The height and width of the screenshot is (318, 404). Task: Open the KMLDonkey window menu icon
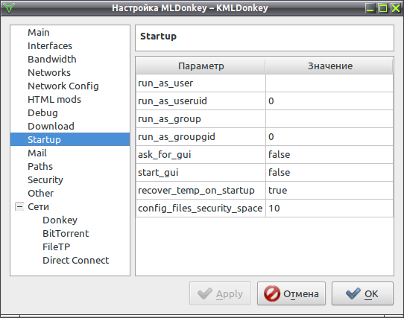pyautogui.click(x=9, y=8)
